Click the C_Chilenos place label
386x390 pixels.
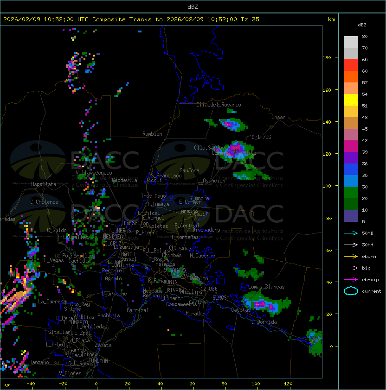pos(44,202)
